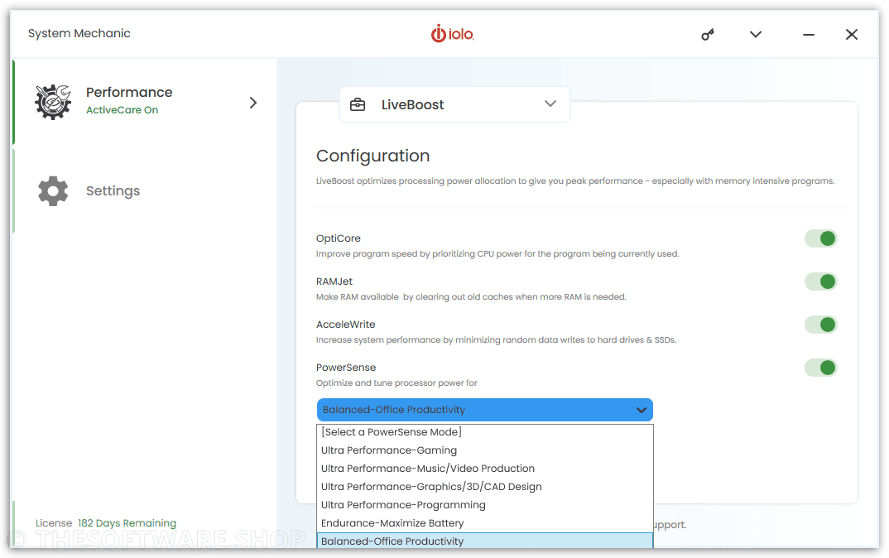
Task: Collapse the Balanced-Office Productivity combo box
Action: (485, 410)
